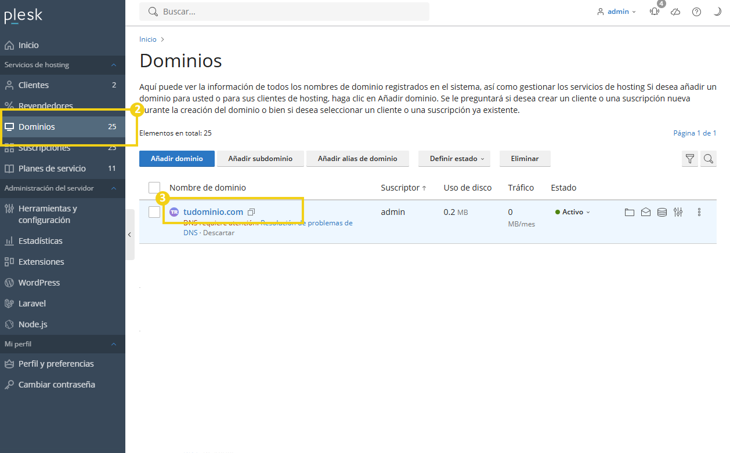
Task: Click the Eliminar button
Action: [525, 159]
